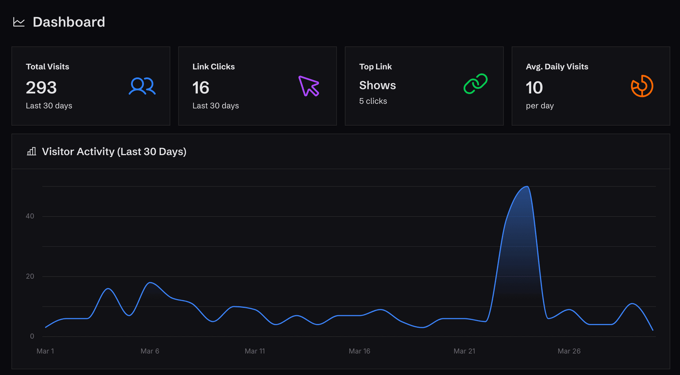
Task: Click the blue users icon in Total Visits
Action: (142, 86)
